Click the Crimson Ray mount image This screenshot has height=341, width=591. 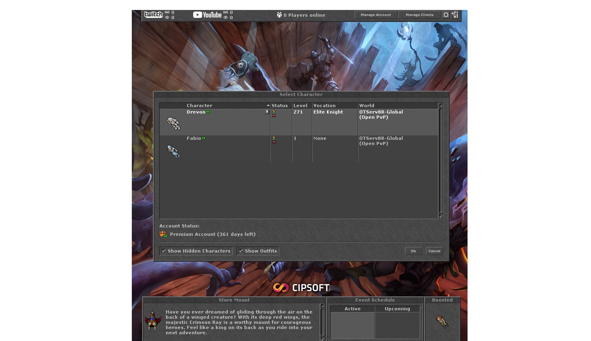point(153,320)
